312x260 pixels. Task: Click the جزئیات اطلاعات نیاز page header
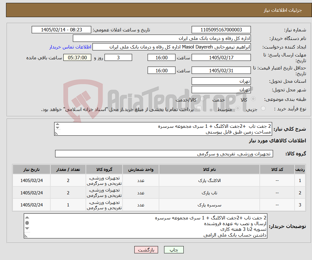coord(283,10)
